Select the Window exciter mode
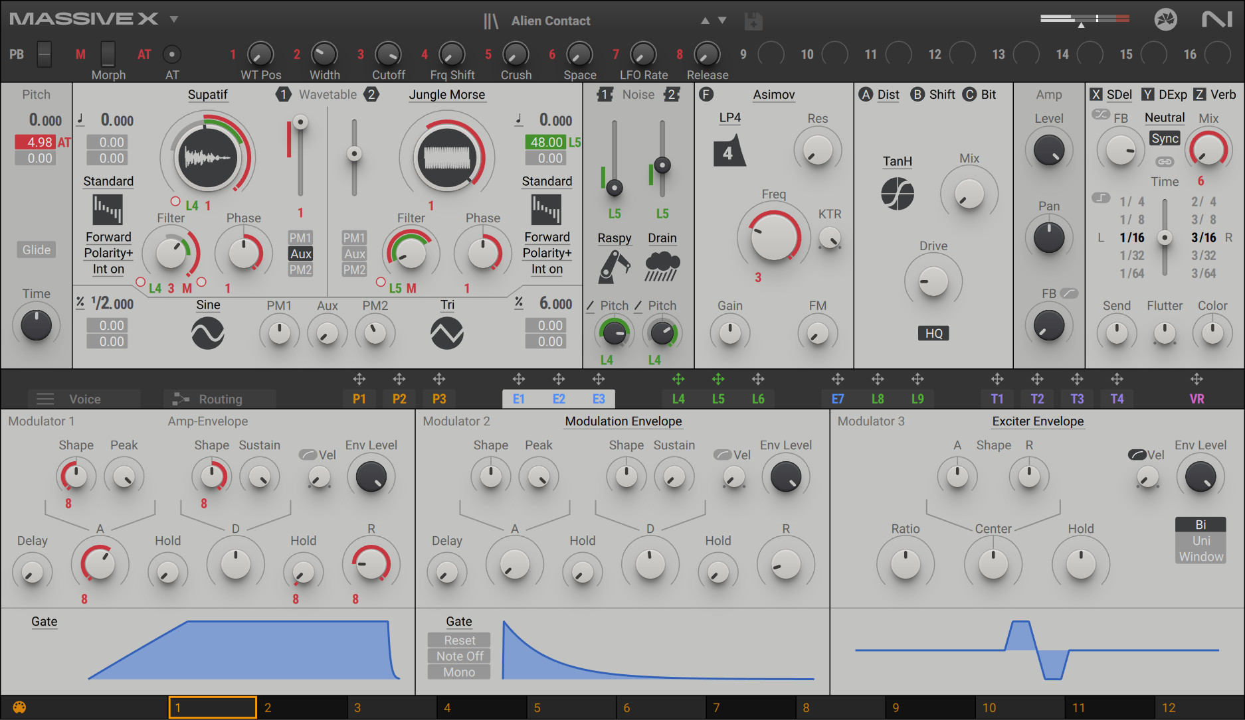The image size is (1245, 720). (1200, 557)
